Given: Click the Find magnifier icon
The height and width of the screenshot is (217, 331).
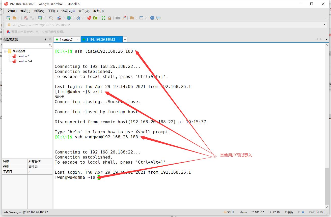Looking at the screenshot, I should 51,18.
